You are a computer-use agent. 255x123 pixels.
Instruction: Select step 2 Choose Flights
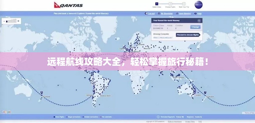pos(169,4)
